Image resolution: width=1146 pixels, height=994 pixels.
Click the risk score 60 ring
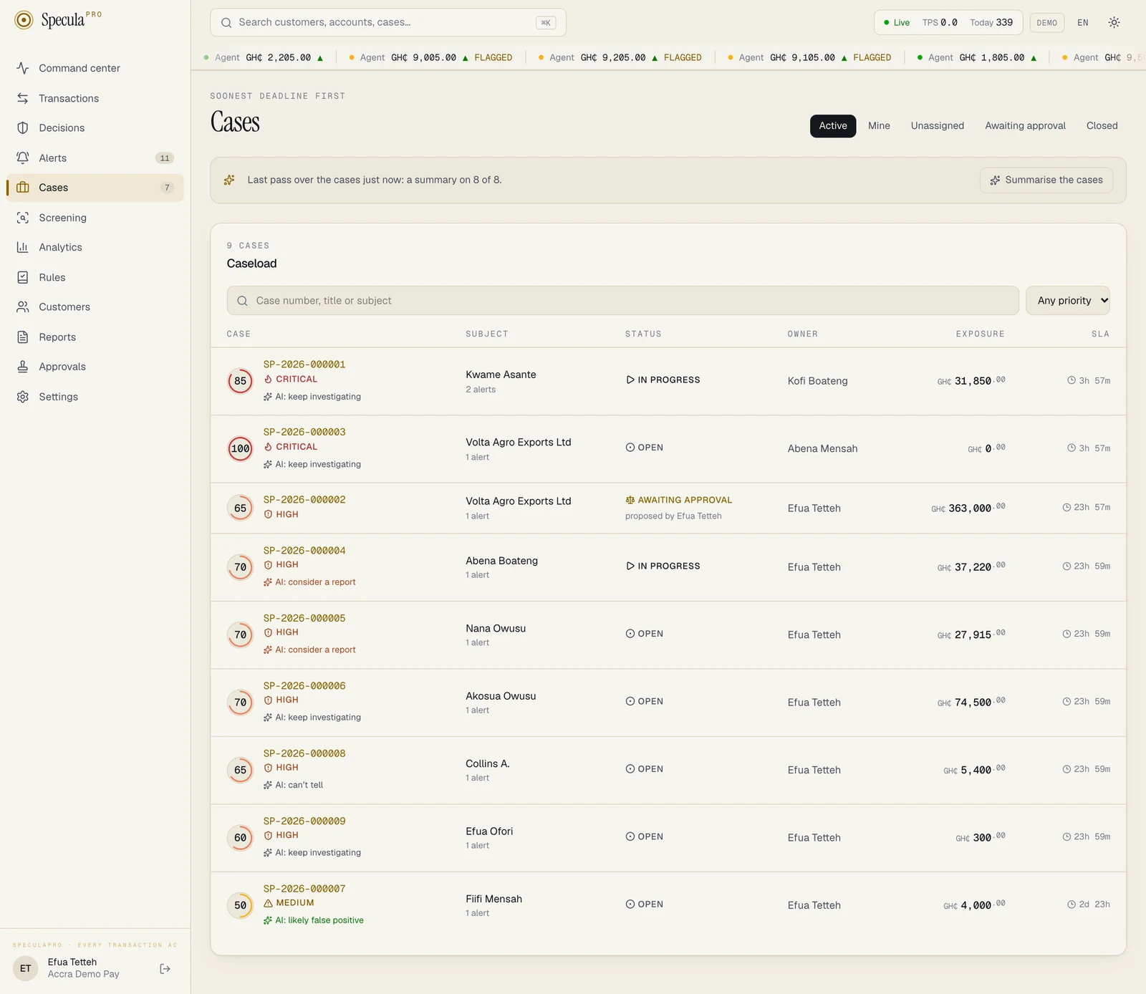point(240,838)
